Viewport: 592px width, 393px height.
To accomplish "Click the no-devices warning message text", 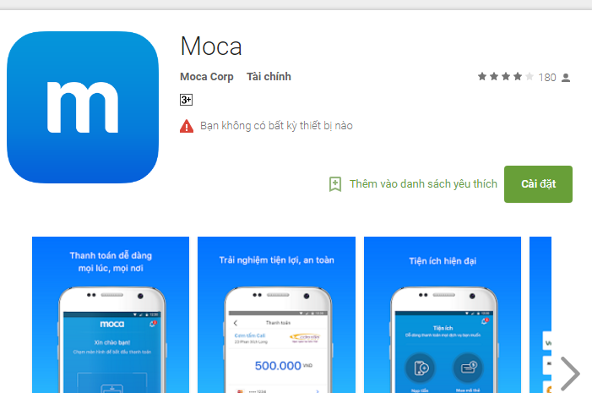I will click(276, 126).
